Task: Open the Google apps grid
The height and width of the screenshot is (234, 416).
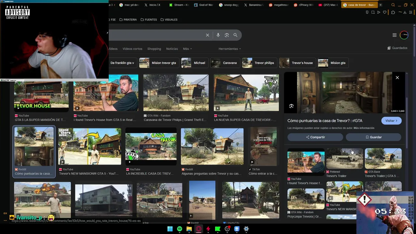Action: pyautogui.click(x=394, y=35)
